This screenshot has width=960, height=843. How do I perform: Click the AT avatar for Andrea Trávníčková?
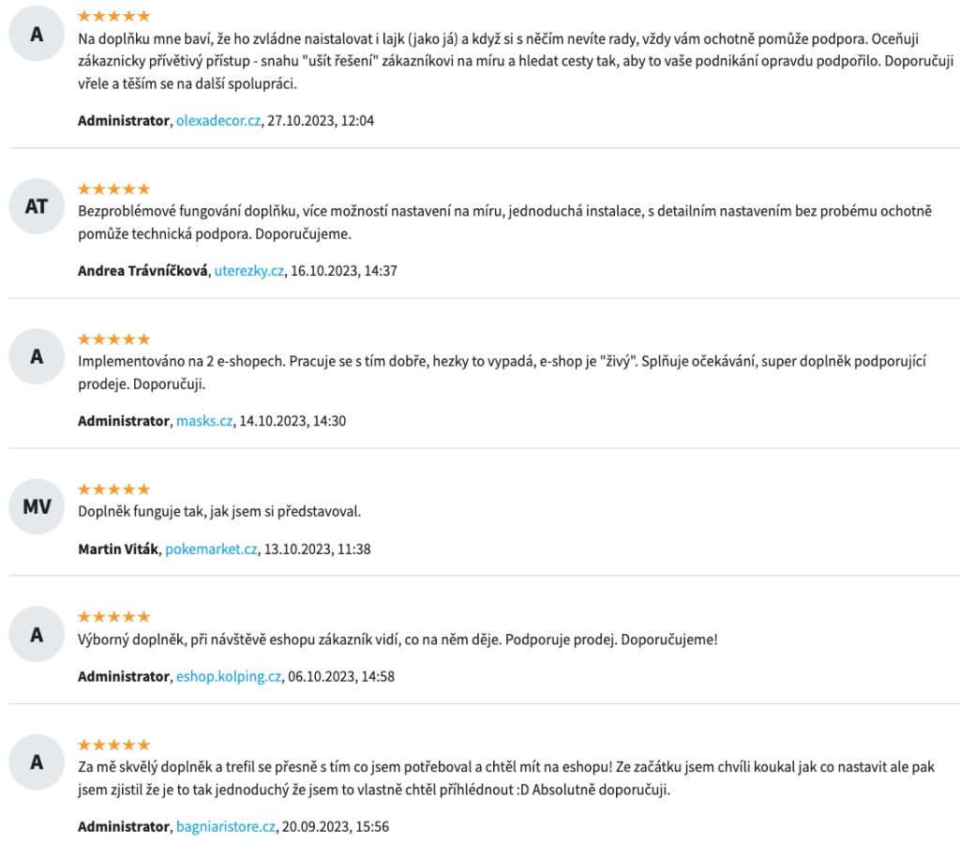(37, 206)
